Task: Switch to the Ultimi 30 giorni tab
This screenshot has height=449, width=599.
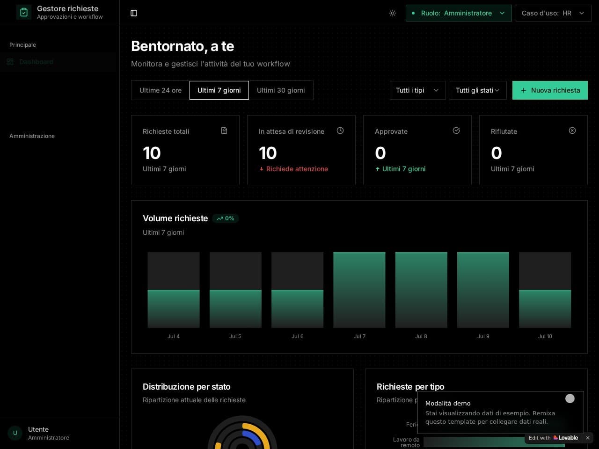Action: click(x=281, y=90)
